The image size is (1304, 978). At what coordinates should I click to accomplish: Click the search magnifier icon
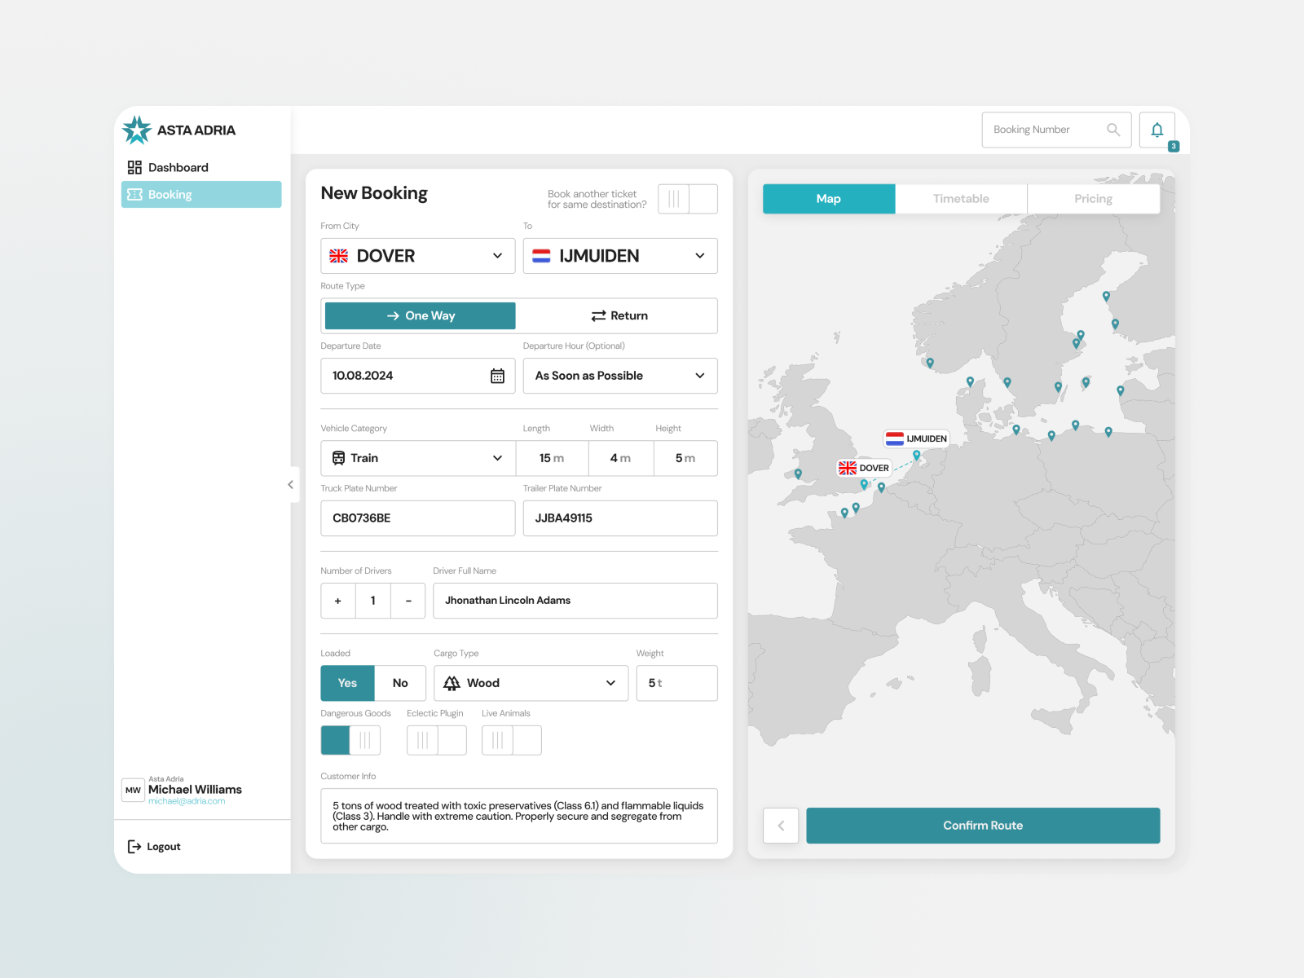pyautogui.click(x=1113, y=130)
